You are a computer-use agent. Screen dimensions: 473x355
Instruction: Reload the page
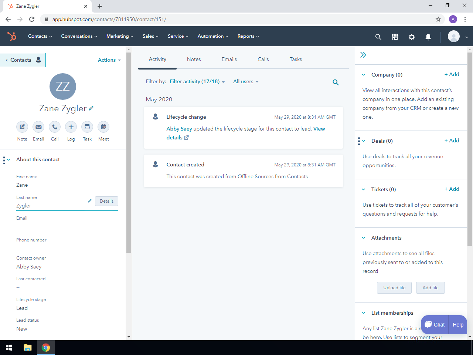click(x=32, y=19)
